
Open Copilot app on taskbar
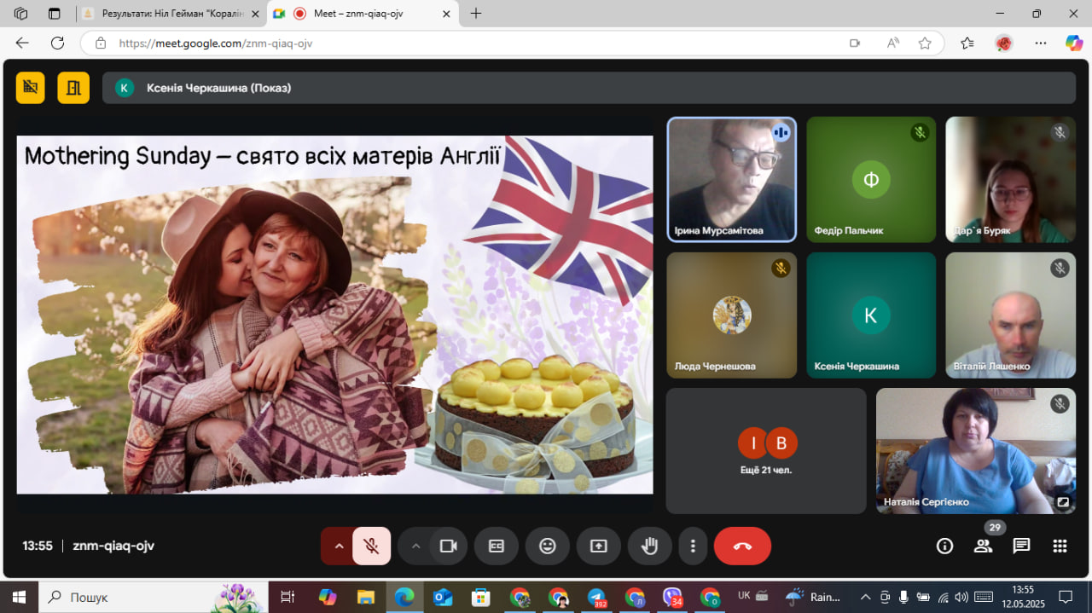328,597
